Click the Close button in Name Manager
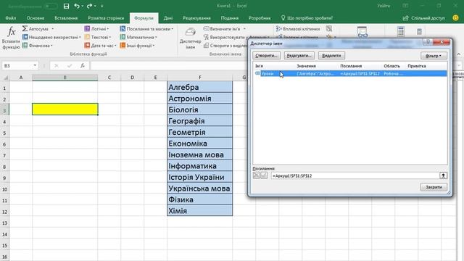This screenshot has width=464, height=261. [434, 187]
